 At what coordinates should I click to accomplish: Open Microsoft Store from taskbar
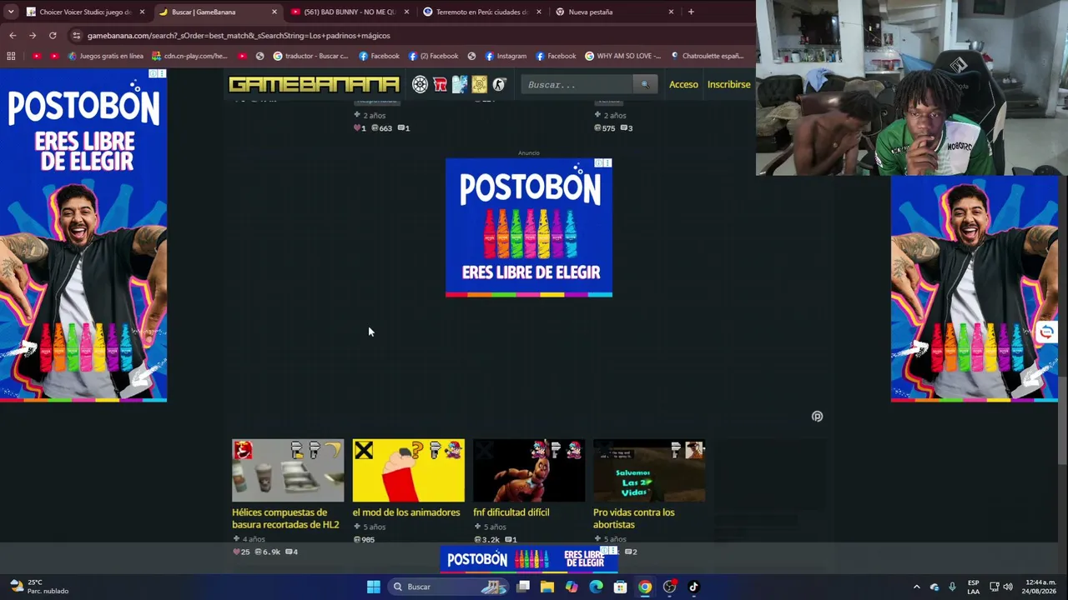click(620, 587)
